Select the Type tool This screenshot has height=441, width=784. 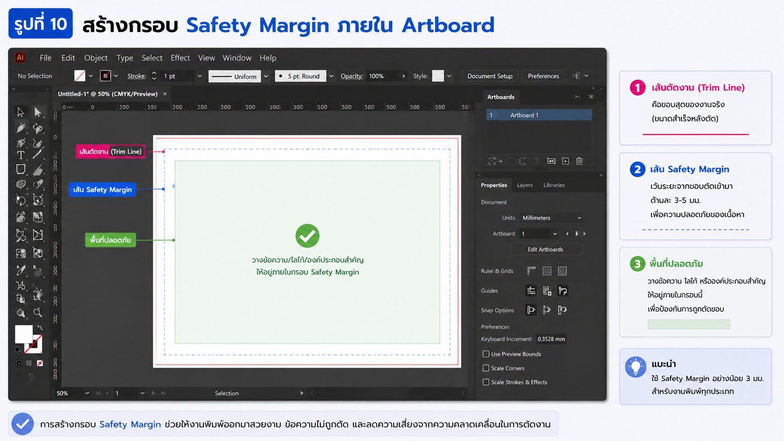point(20,155)
